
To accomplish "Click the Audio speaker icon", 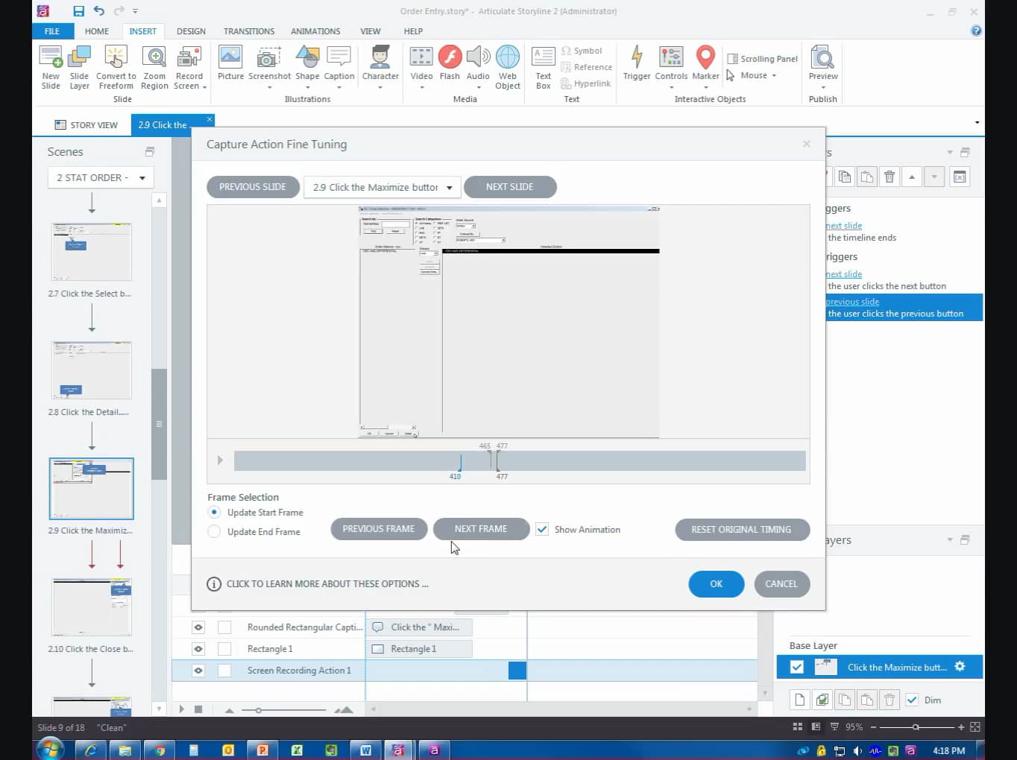I will point(478,57).
